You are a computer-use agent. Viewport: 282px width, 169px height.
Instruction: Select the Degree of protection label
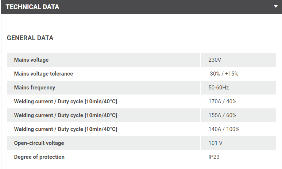coord(39,157)
